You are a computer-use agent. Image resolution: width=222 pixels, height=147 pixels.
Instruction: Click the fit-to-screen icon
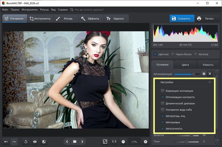(105, 142)
